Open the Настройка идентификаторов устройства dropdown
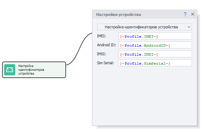 coord(145,27)
